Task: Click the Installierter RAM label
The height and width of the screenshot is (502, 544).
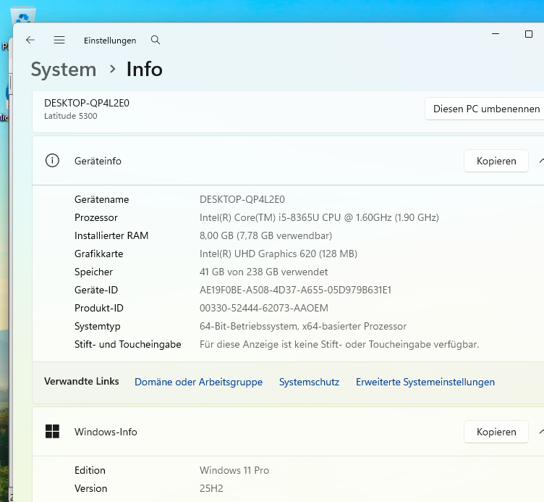Action: (111, 235)
